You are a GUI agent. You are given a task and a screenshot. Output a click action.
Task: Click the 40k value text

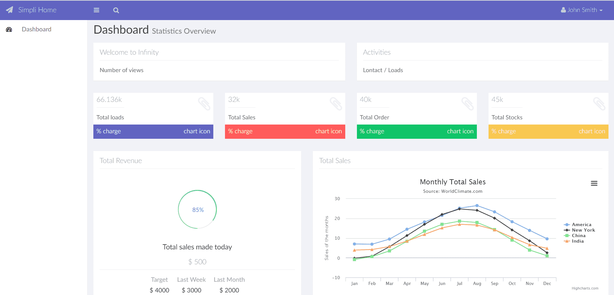pos(366,100)
